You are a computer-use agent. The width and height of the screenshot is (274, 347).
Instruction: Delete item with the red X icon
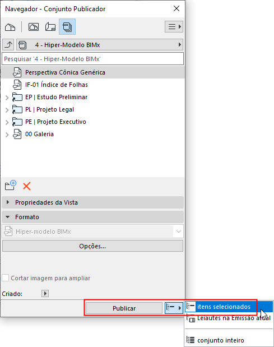(x=27, y=186)
